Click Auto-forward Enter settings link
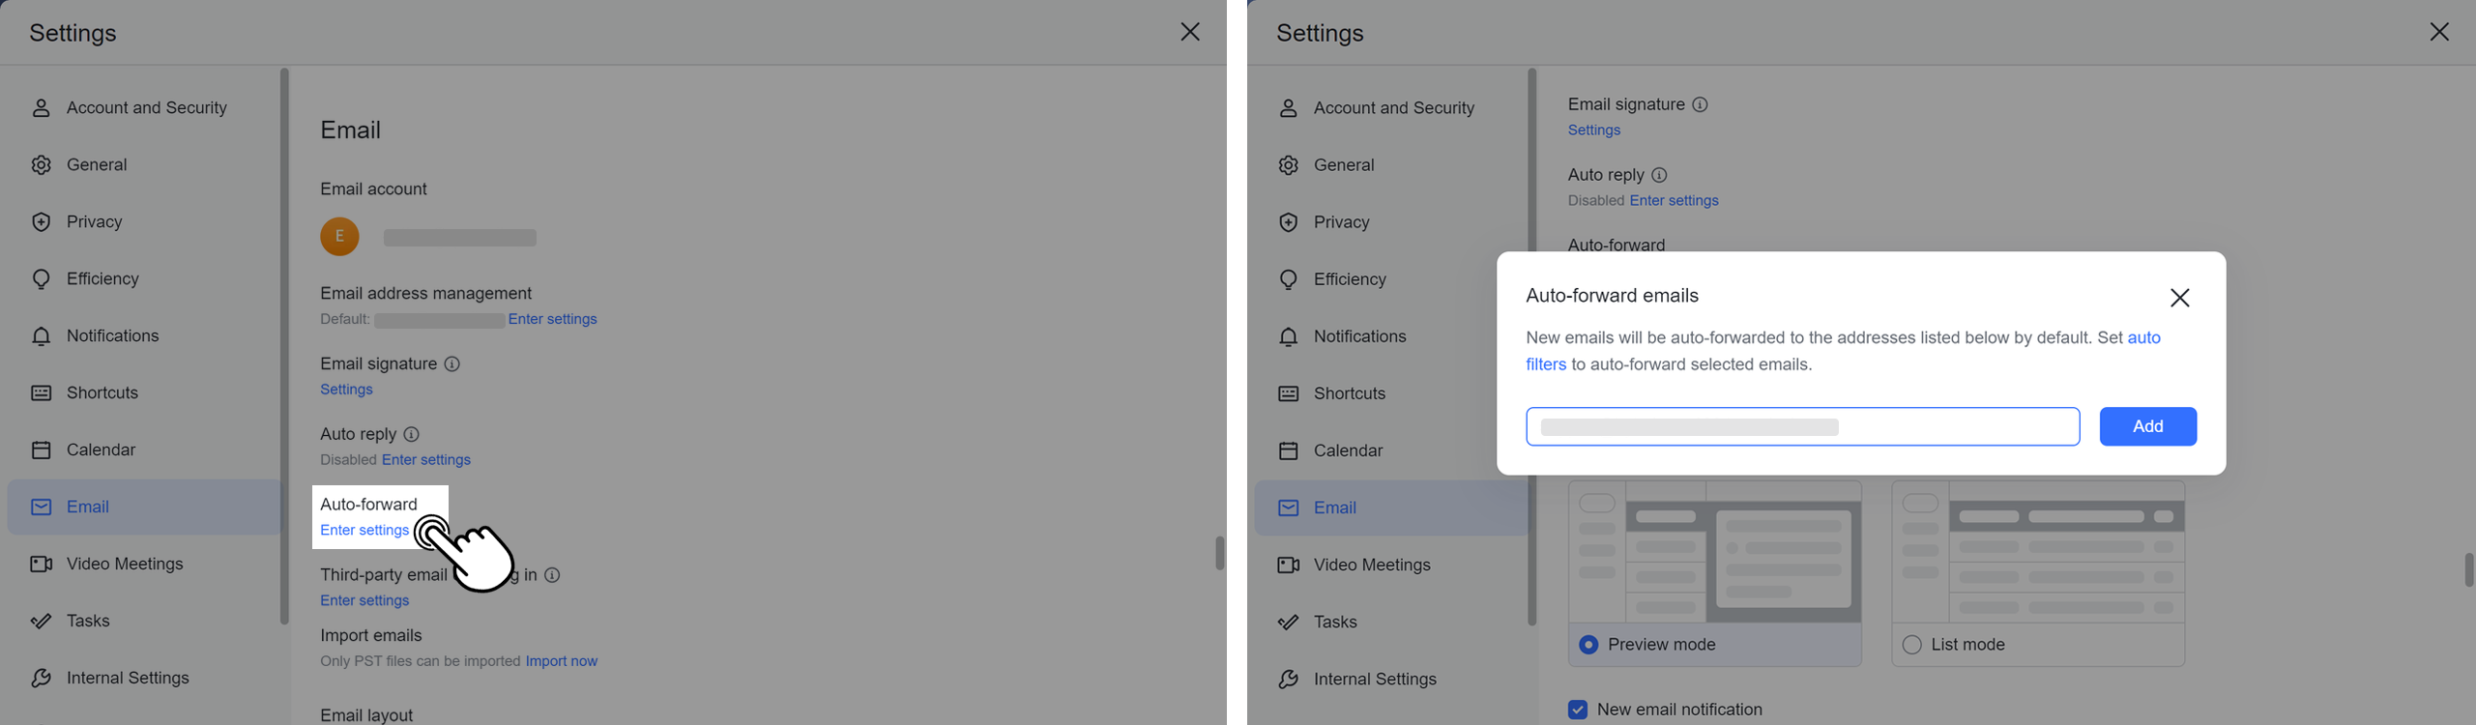The height and width of the screenshot is (725, 2476). click(364, 531)
